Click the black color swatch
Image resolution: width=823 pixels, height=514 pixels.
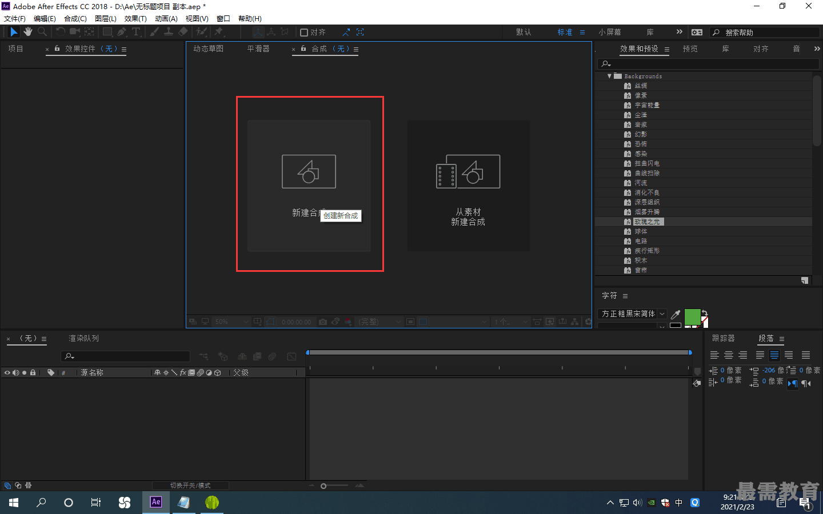(x=676, y=326)
